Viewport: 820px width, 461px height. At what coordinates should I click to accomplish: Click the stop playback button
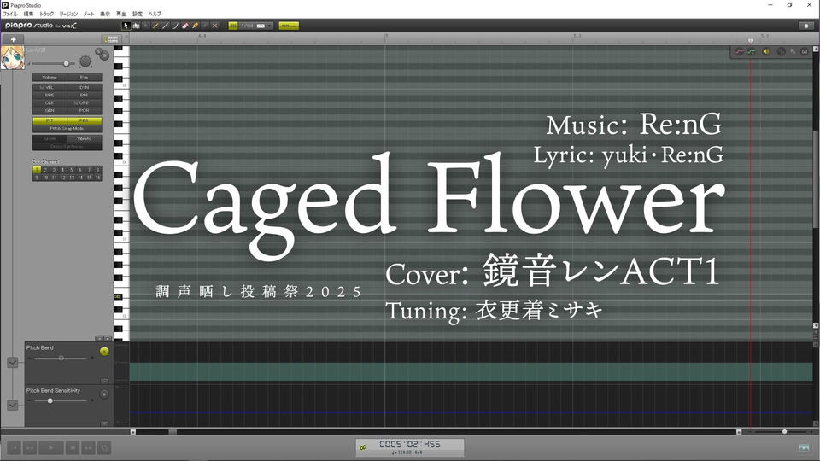pos(73,446)
